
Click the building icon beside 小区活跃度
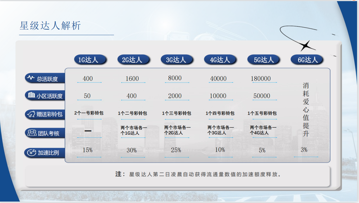(x=31, y=95)
